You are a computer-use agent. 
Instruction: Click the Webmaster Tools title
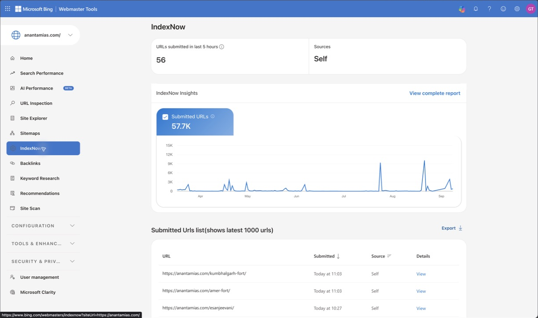pos(78,9)
